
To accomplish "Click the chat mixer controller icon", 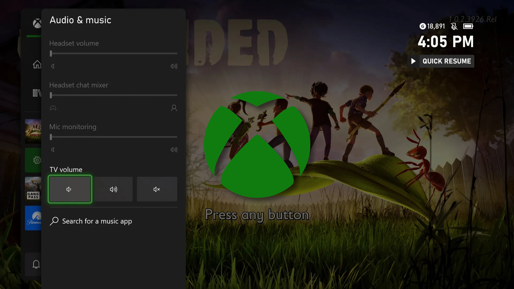I will (53, 108).
